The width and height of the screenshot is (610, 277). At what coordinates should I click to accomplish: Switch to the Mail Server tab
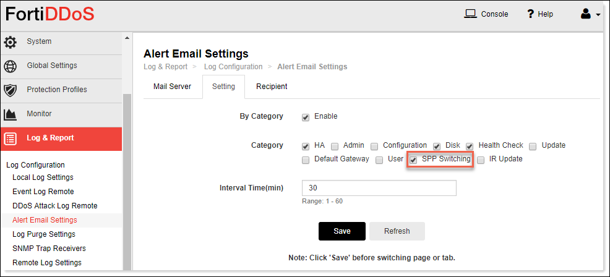tap(173, 87)
